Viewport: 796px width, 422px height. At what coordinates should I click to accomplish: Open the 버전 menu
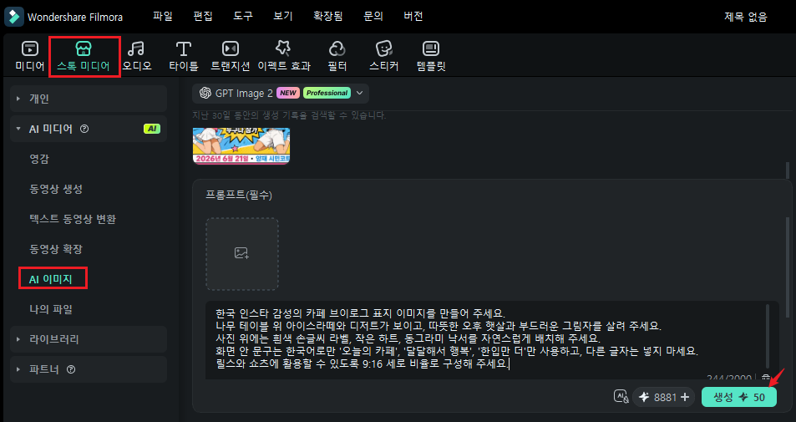coord(413,16)
